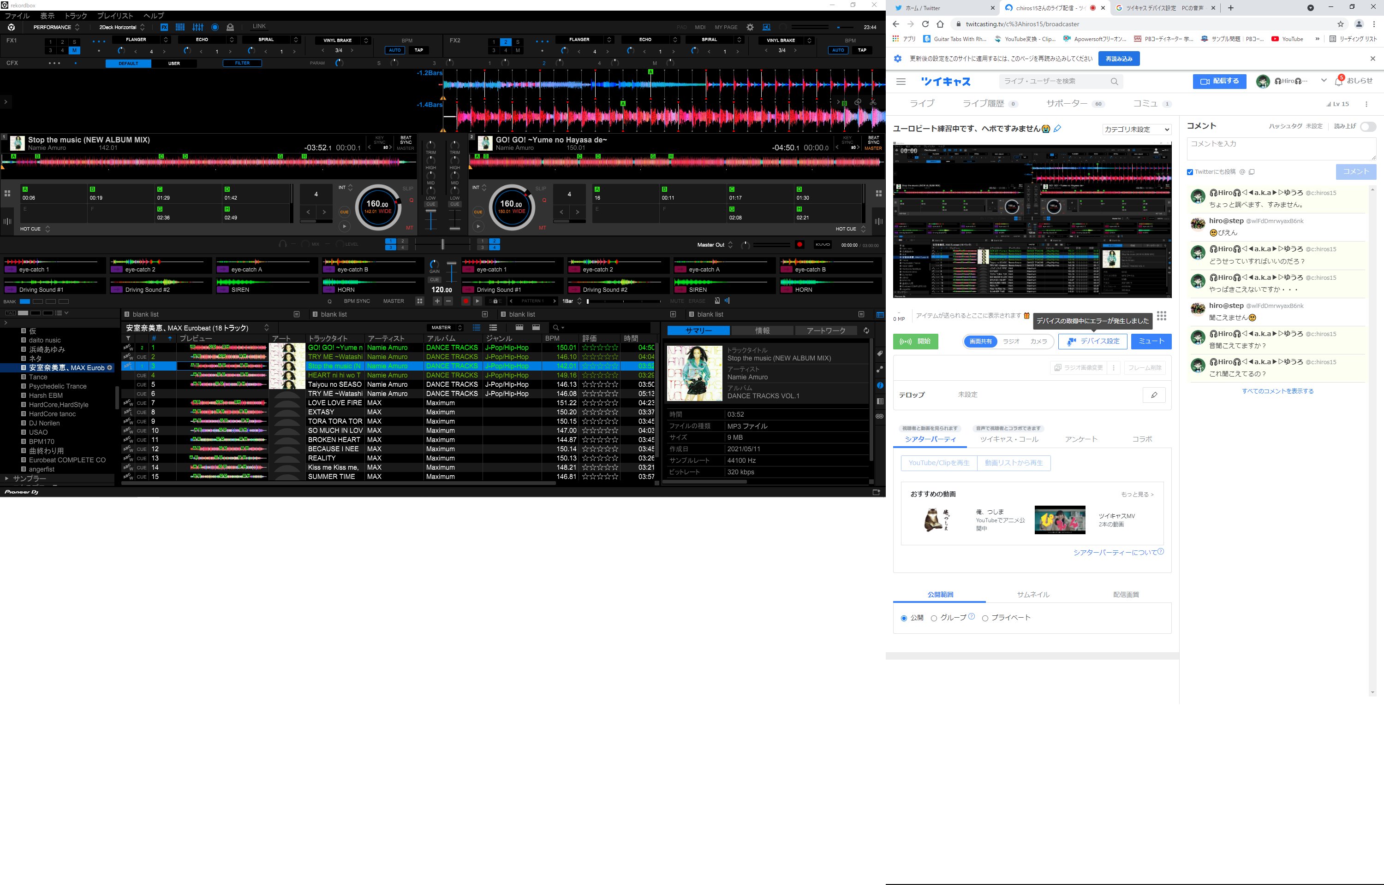1384x885 pixels.
Task: Open deck 1 HOT CUE mode dropdown
Action: [35, 229]
